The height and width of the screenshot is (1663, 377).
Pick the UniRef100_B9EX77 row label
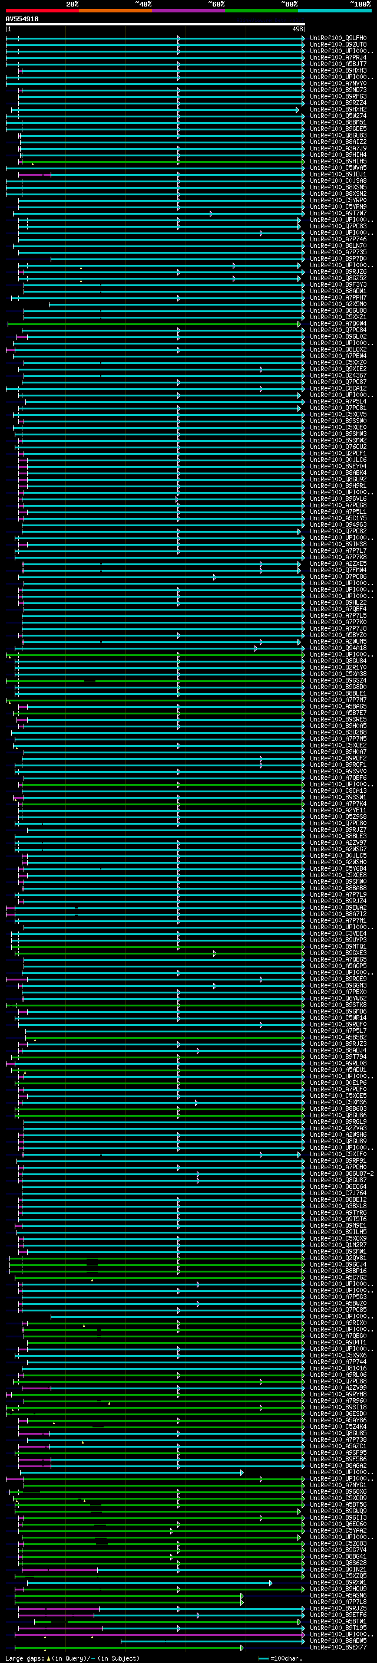point(338,1647)
